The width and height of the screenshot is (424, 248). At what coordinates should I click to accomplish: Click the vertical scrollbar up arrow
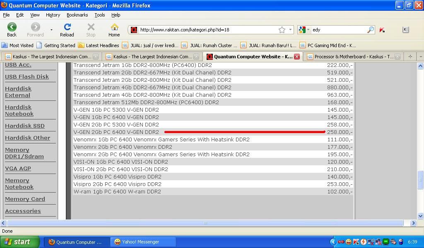[420, 66]
